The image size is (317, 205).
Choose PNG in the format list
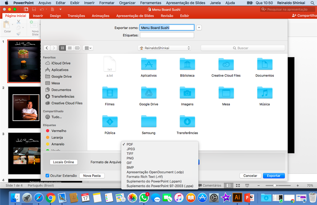(x=160, y=158)
